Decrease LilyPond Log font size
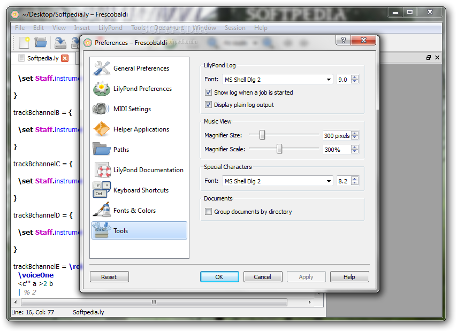Viewport: 457px width, 332px height. click(355, 82)
